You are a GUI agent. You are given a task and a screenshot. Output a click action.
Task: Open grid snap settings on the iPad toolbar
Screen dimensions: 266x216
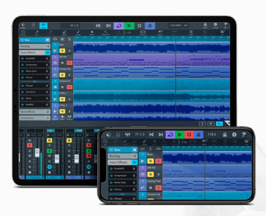pos(222,32)
